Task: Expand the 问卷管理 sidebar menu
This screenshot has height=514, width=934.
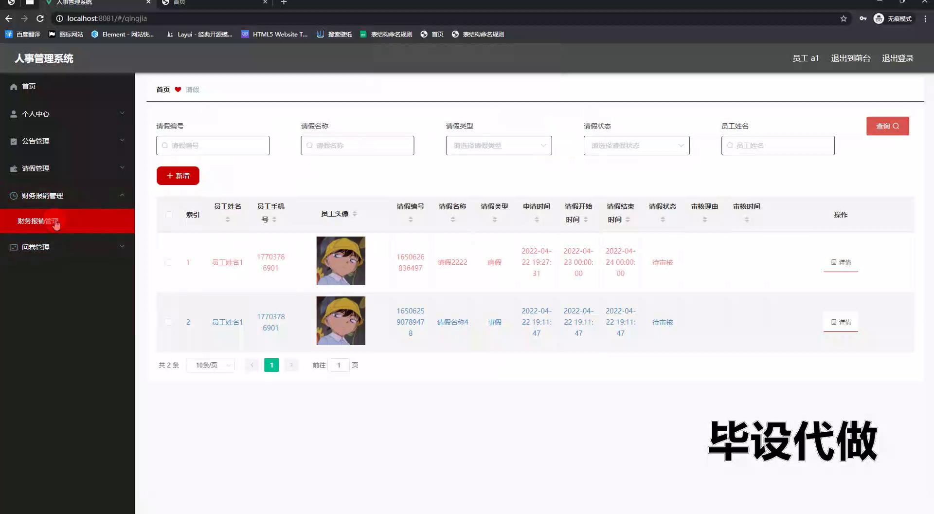Action: 67,247
